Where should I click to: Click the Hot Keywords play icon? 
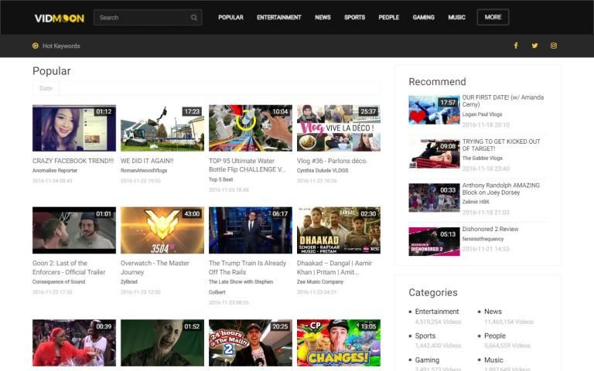[36, 46]
